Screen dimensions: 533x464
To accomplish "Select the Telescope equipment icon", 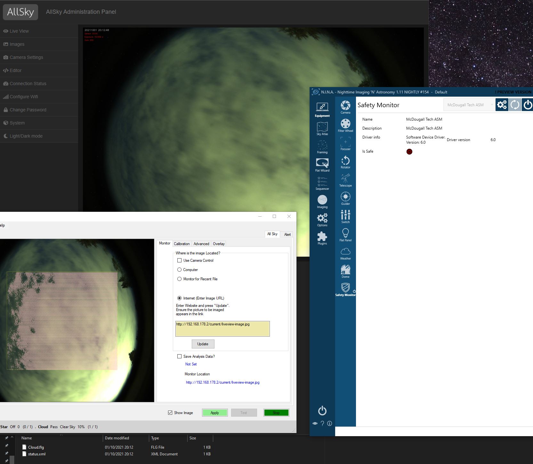I will (x=345, y=180).
